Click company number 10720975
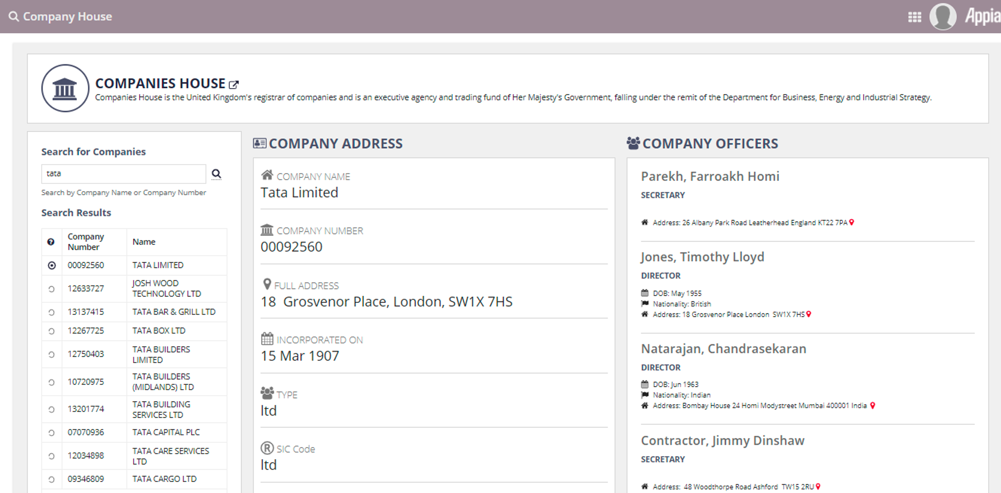This screenshot has width=1001, height=493. tap(86, 382)
